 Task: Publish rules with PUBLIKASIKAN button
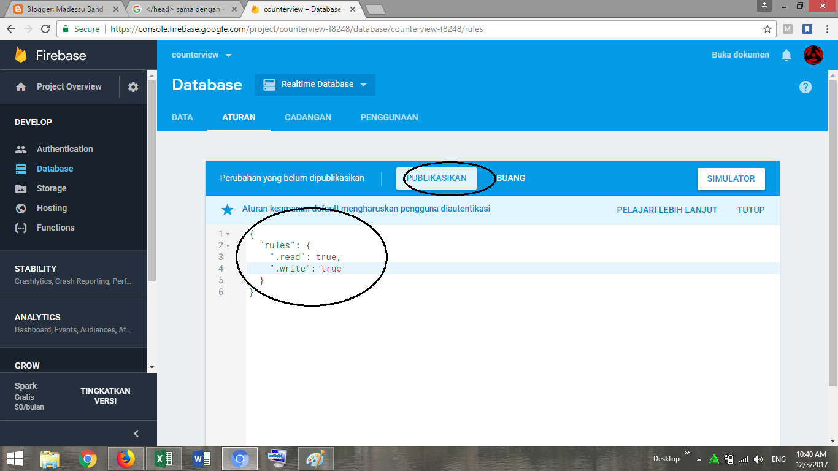438,178
